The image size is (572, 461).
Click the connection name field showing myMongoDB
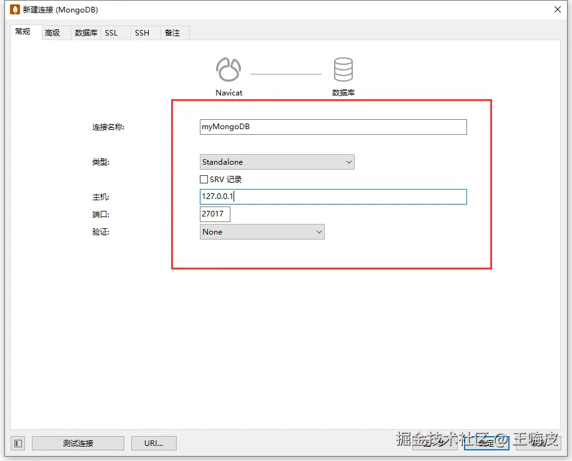tap(333, 127)
